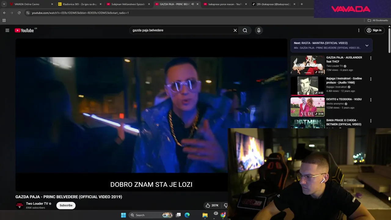The image size is (391, 220).
Task: Open the tab search dropdown arrow
Action: (4, 4)
